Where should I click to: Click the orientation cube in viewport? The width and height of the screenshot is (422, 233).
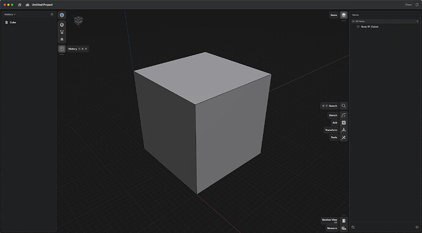click(x=78, y=20)
